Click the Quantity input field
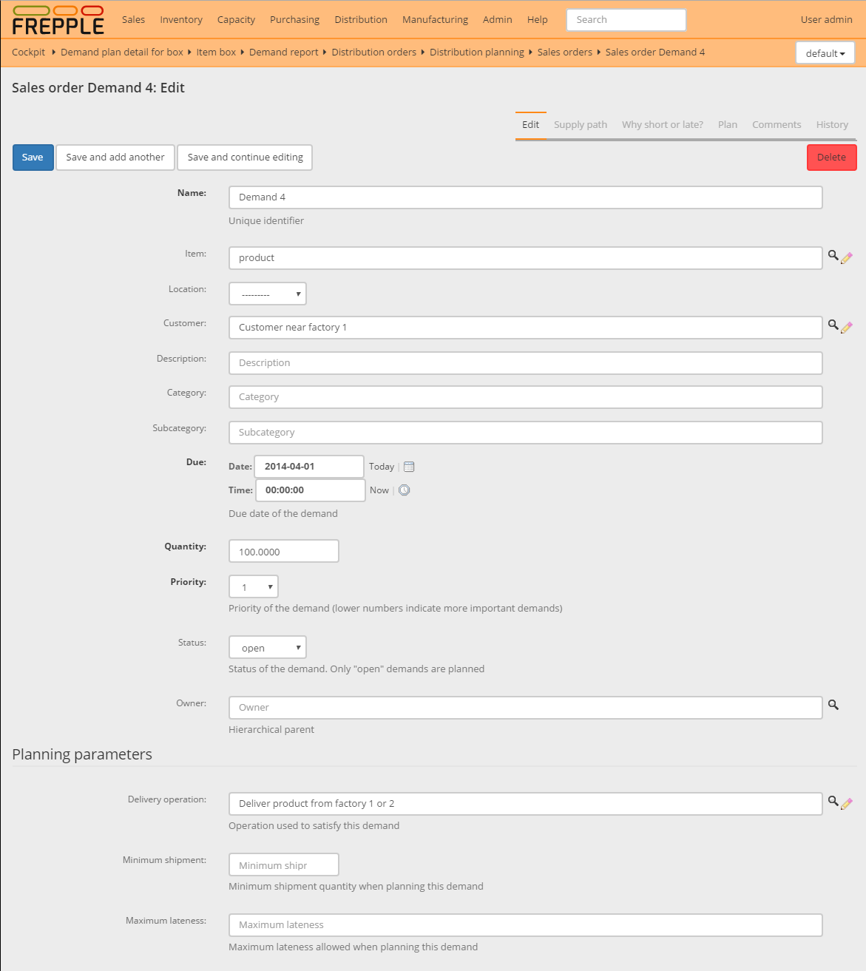Image resolution: width=866 pixels, height=971 pixels. point(283,550)
